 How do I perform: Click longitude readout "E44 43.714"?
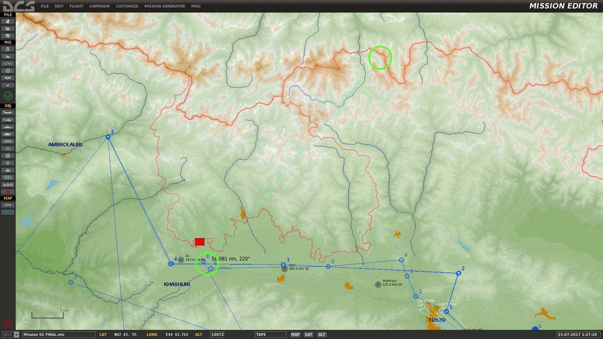[x=177, y=334]
